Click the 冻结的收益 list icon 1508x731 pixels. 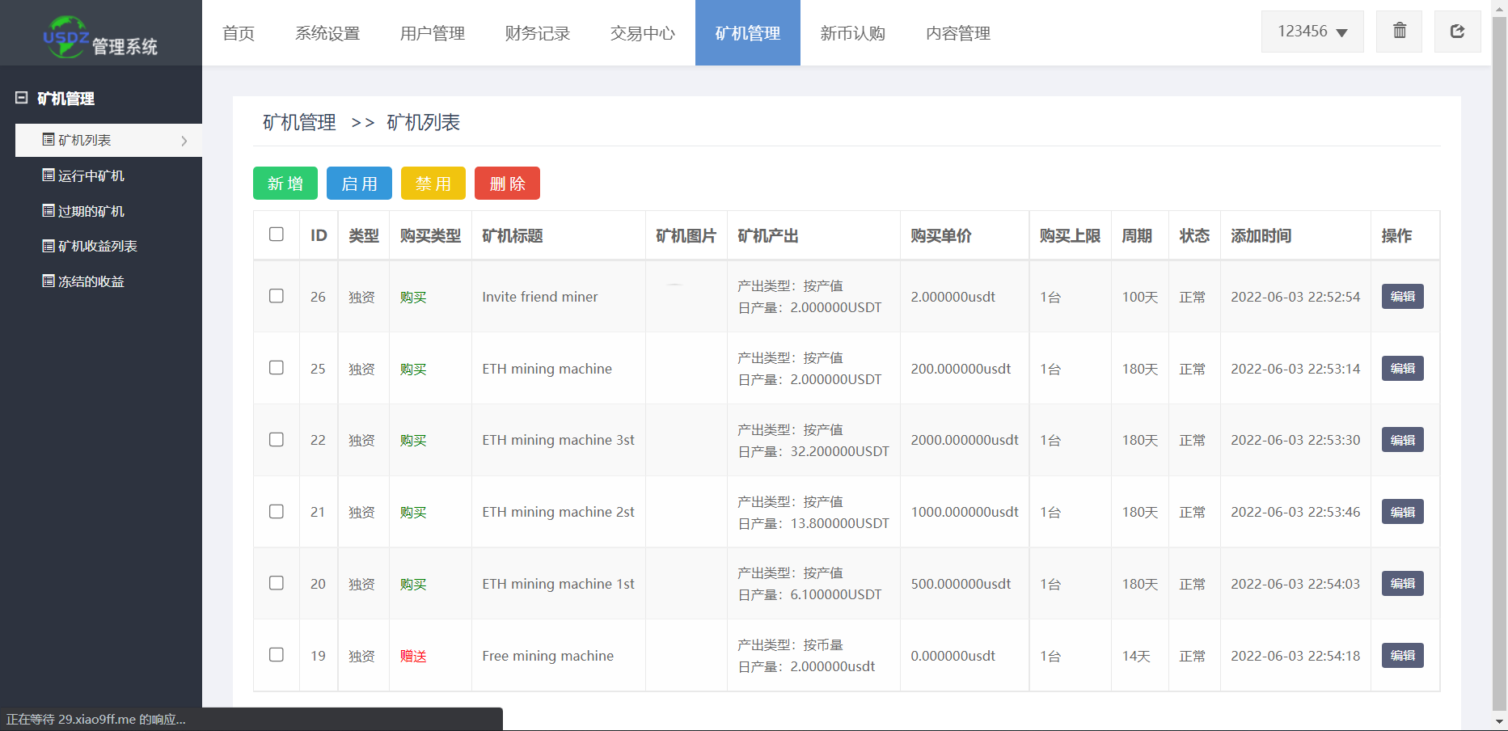coord(49,281)
